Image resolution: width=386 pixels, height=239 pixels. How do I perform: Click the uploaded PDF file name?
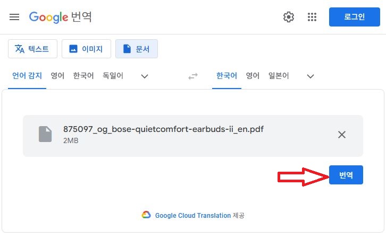click(x=163, y=129)
